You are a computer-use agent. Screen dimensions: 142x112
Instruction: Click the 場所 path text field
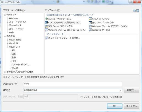tap(71, 90)
